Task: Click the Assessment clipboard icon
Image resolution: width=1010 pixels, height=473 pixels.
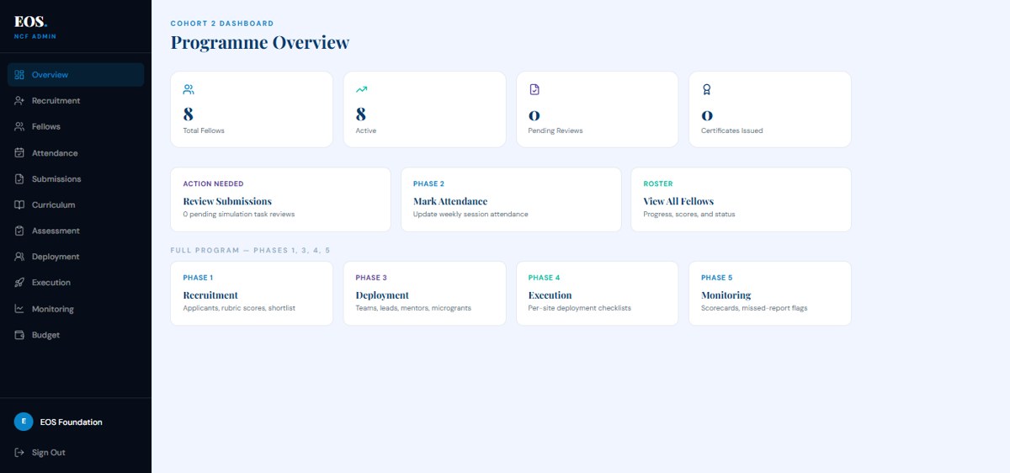Action: (19, 231)
